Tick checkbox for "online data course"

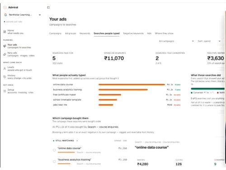tap(54, 150)
